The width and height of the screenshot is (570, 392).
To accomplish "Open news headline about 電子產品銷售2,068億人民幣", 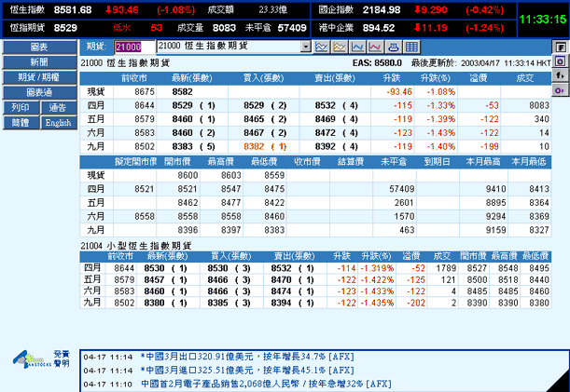I will click(x=266, y=384).
